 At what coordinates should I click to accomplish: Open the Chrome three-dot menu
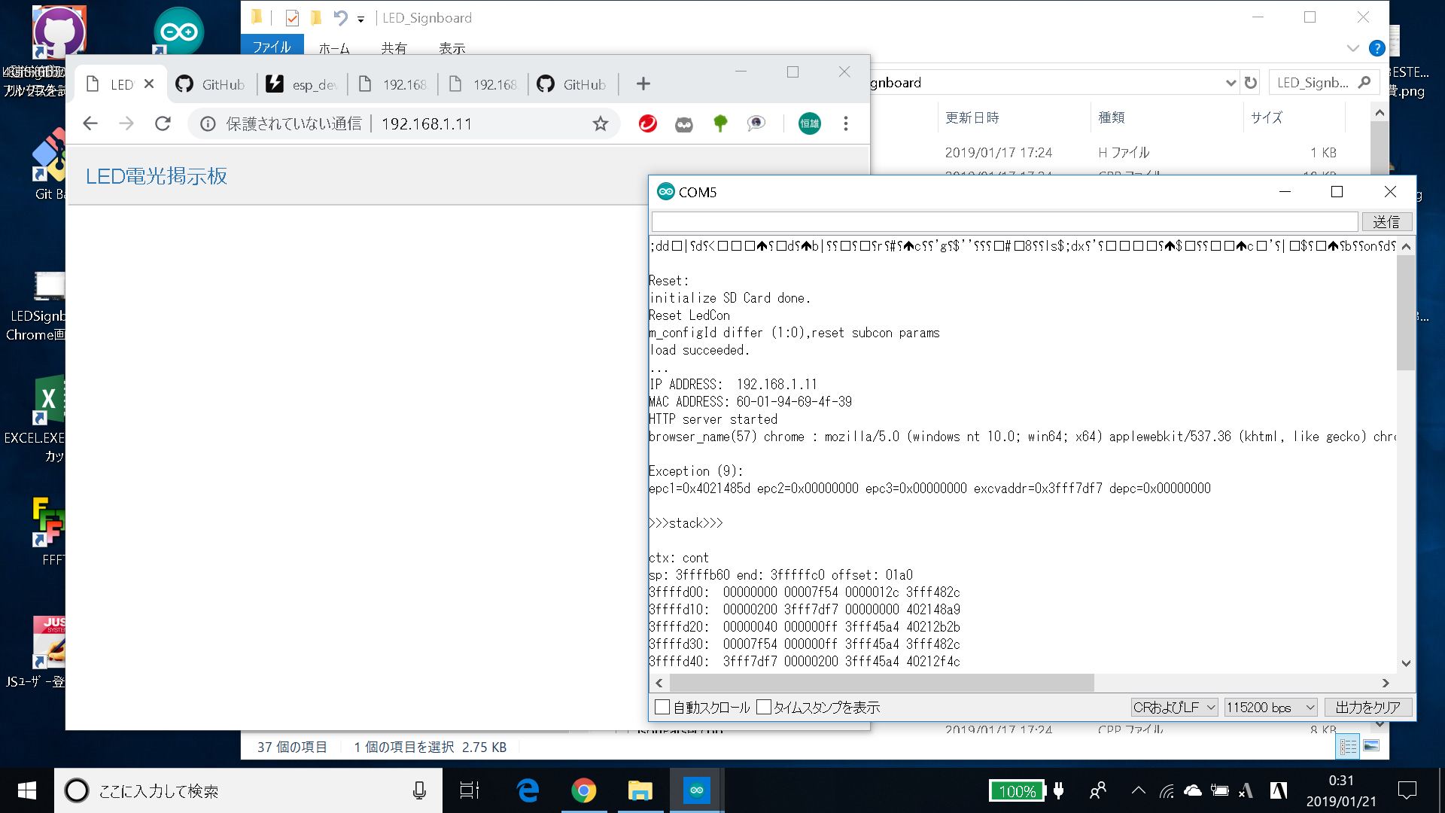pyautogui.click(x=846, y=123)
